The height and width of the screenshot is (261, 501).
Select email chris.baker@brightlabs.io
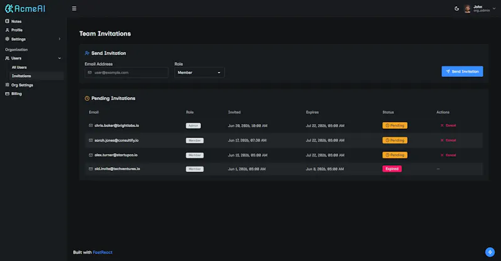click(116, 126)
